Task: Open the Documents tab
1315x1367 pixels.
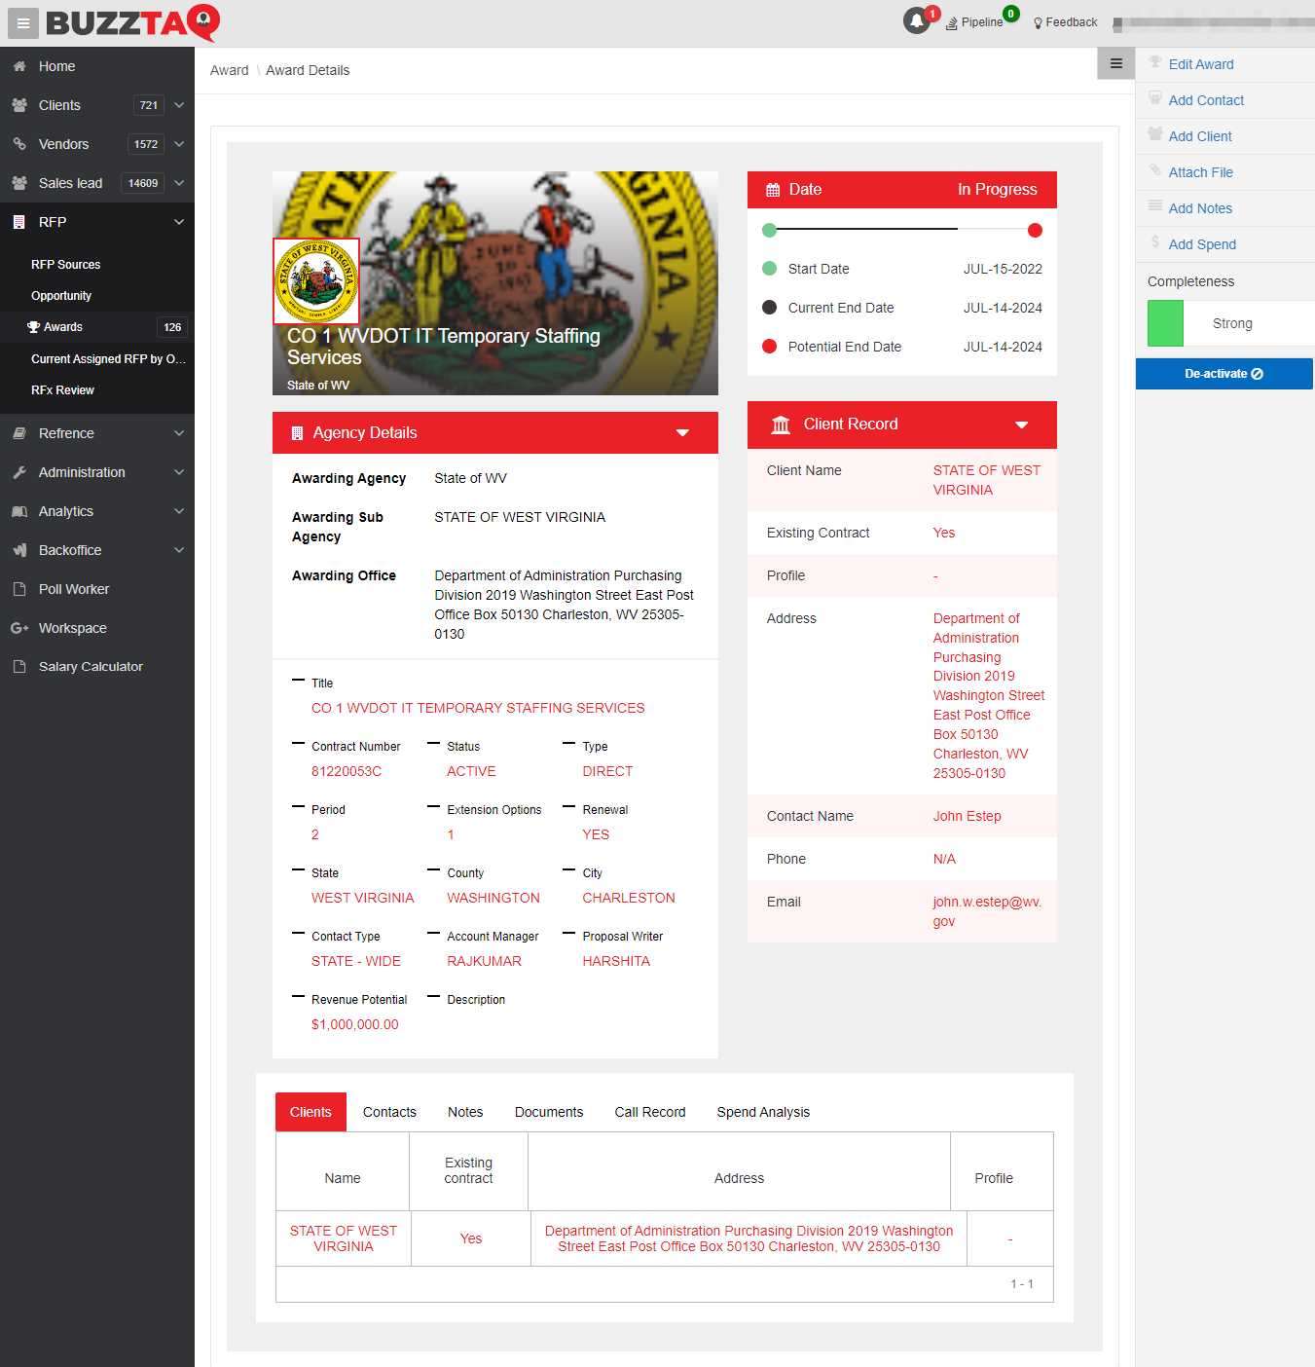Action: (549, 1112)
